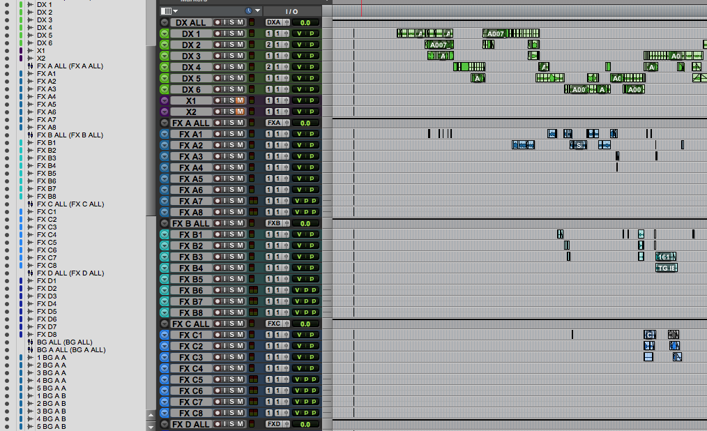Select the FX B ALL track name
707x431 pixels.
191,224
